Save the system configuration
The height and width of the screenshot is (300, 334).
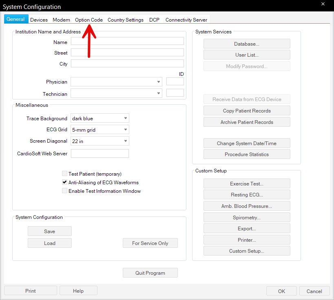click(x=49, y=232)
